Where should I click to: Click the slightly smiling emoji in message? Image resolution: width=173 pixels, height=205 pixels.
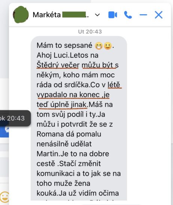pos(108,46)
